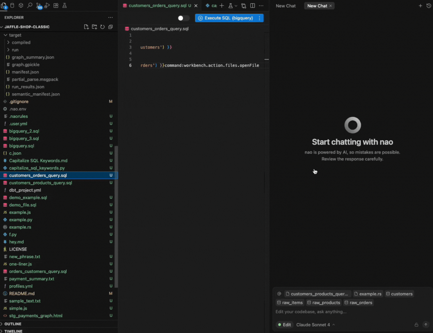Open the Extensions view icon

click(x=56, y=5)
